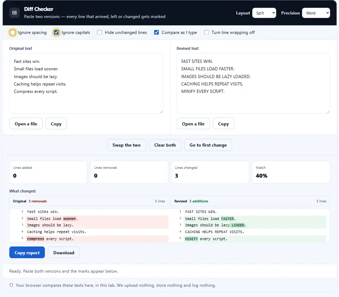Click inside the Revised text area

253,83
